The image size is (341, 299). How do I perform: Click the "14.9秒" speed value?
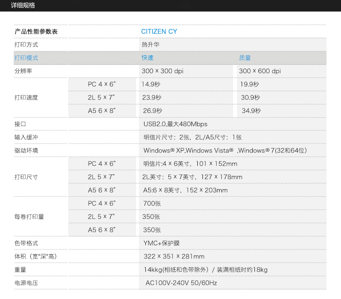click(151, 84)
